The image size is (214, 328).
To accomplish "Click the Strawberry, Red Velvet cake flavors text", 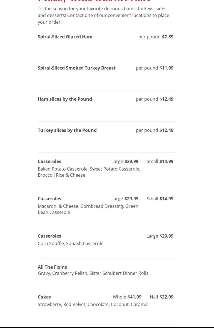I will [93, 304].
